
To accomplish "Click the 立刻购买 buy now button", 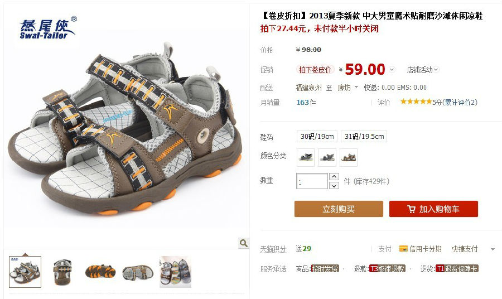I will click(339, 209).
